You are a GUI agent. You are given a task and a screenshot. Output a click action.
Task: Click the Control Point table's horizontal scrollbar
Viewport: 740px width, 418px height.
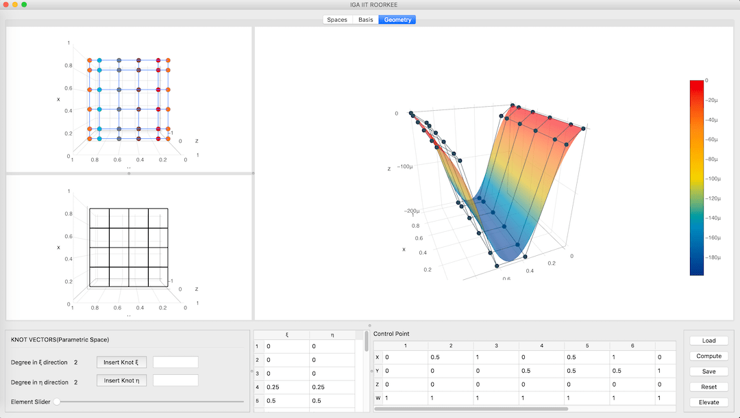[x=471, y=408]
